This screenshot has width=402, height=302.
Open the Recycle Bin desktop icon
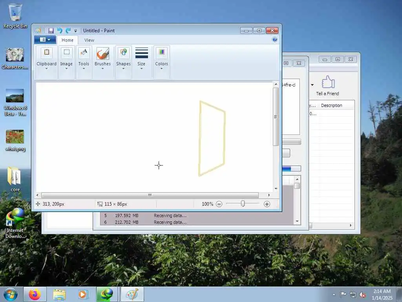15,16
